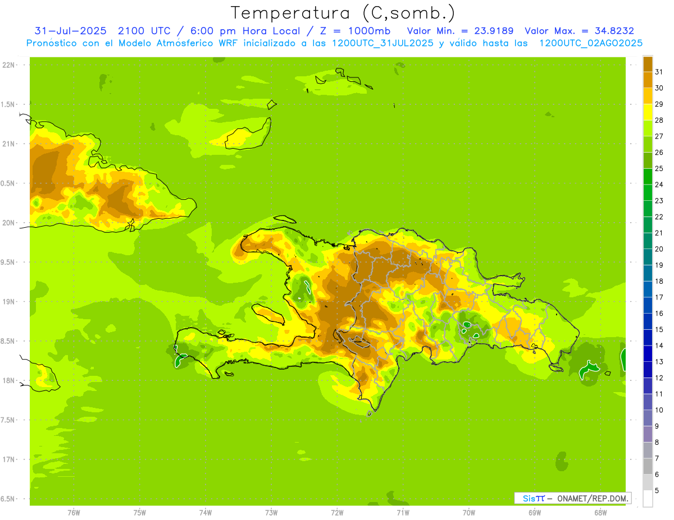
Task: Click the legend swatch between 30 and 31
Action: tap(648, 80)
